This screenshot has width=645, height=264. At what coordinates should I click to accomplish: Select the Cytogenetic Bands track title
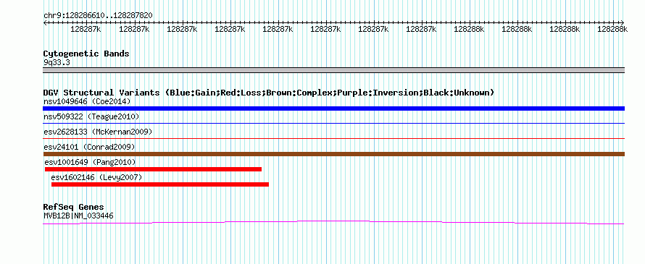point(86,54)
